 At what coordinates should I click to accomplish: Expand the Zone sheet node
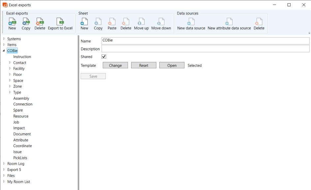click(10, 86)
